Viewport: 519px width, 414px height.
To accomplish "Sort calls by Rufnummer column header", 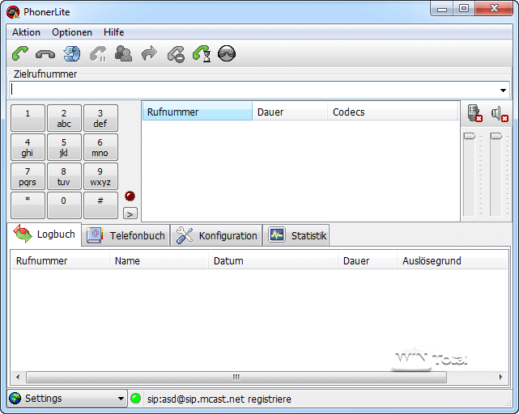I will pos(198,112).
